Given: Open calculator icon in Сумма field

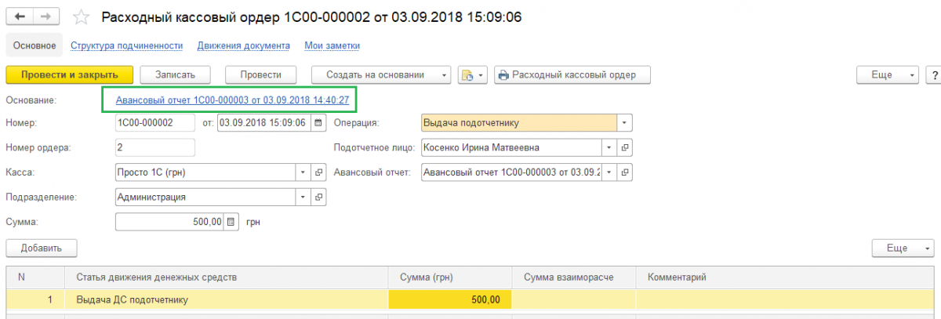Looking at the screenshot, I should pyautogui.click(x=231, y=222).
